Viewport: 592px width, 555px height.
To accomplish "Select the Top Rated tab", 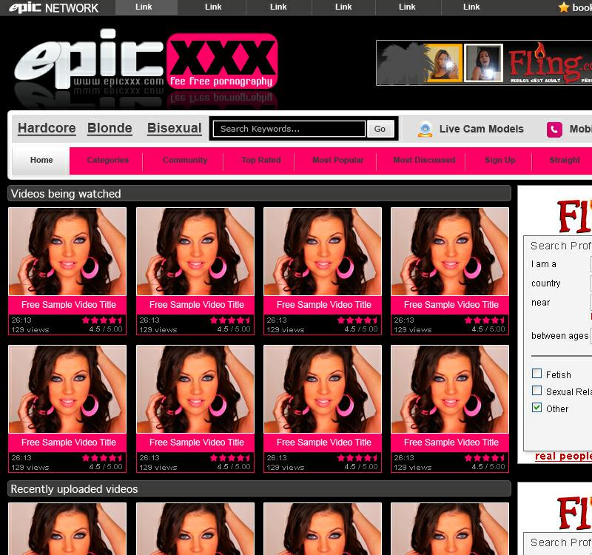I will 261,160.
